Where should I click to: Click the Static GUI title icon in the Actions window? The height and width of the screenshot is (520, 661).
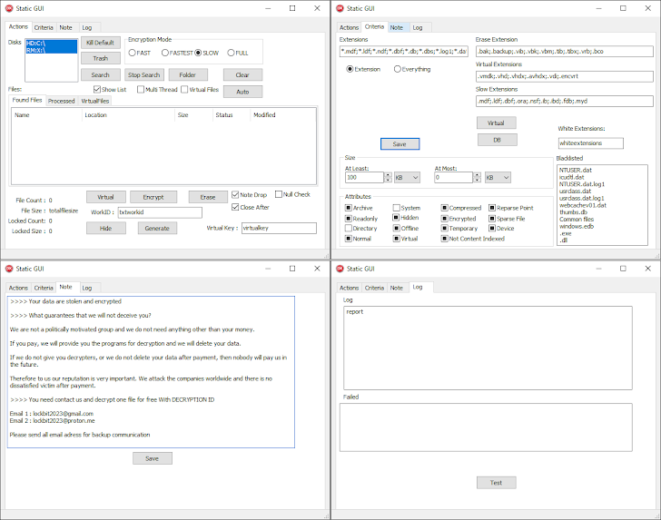coord(10,8)
